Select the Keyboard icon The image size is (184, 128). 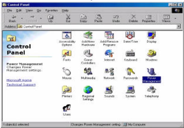pos(130,54)
